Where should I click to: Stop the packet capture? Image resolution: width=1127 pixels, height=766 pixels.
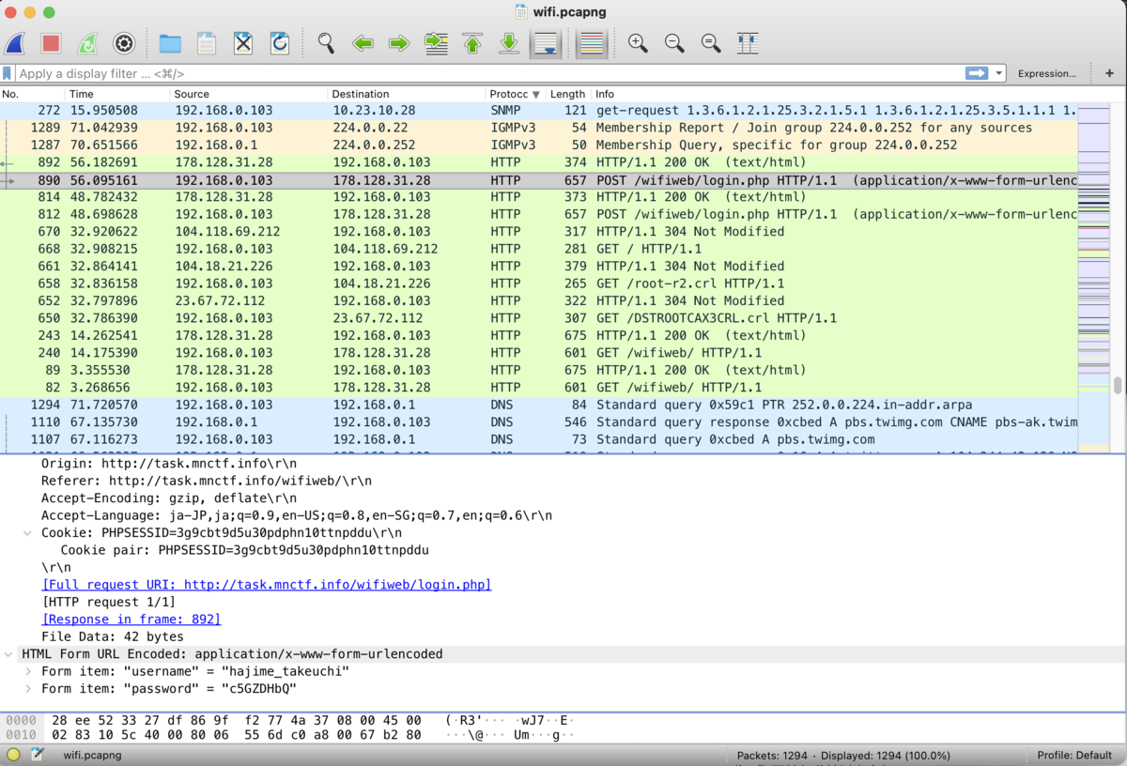(51, 43)
